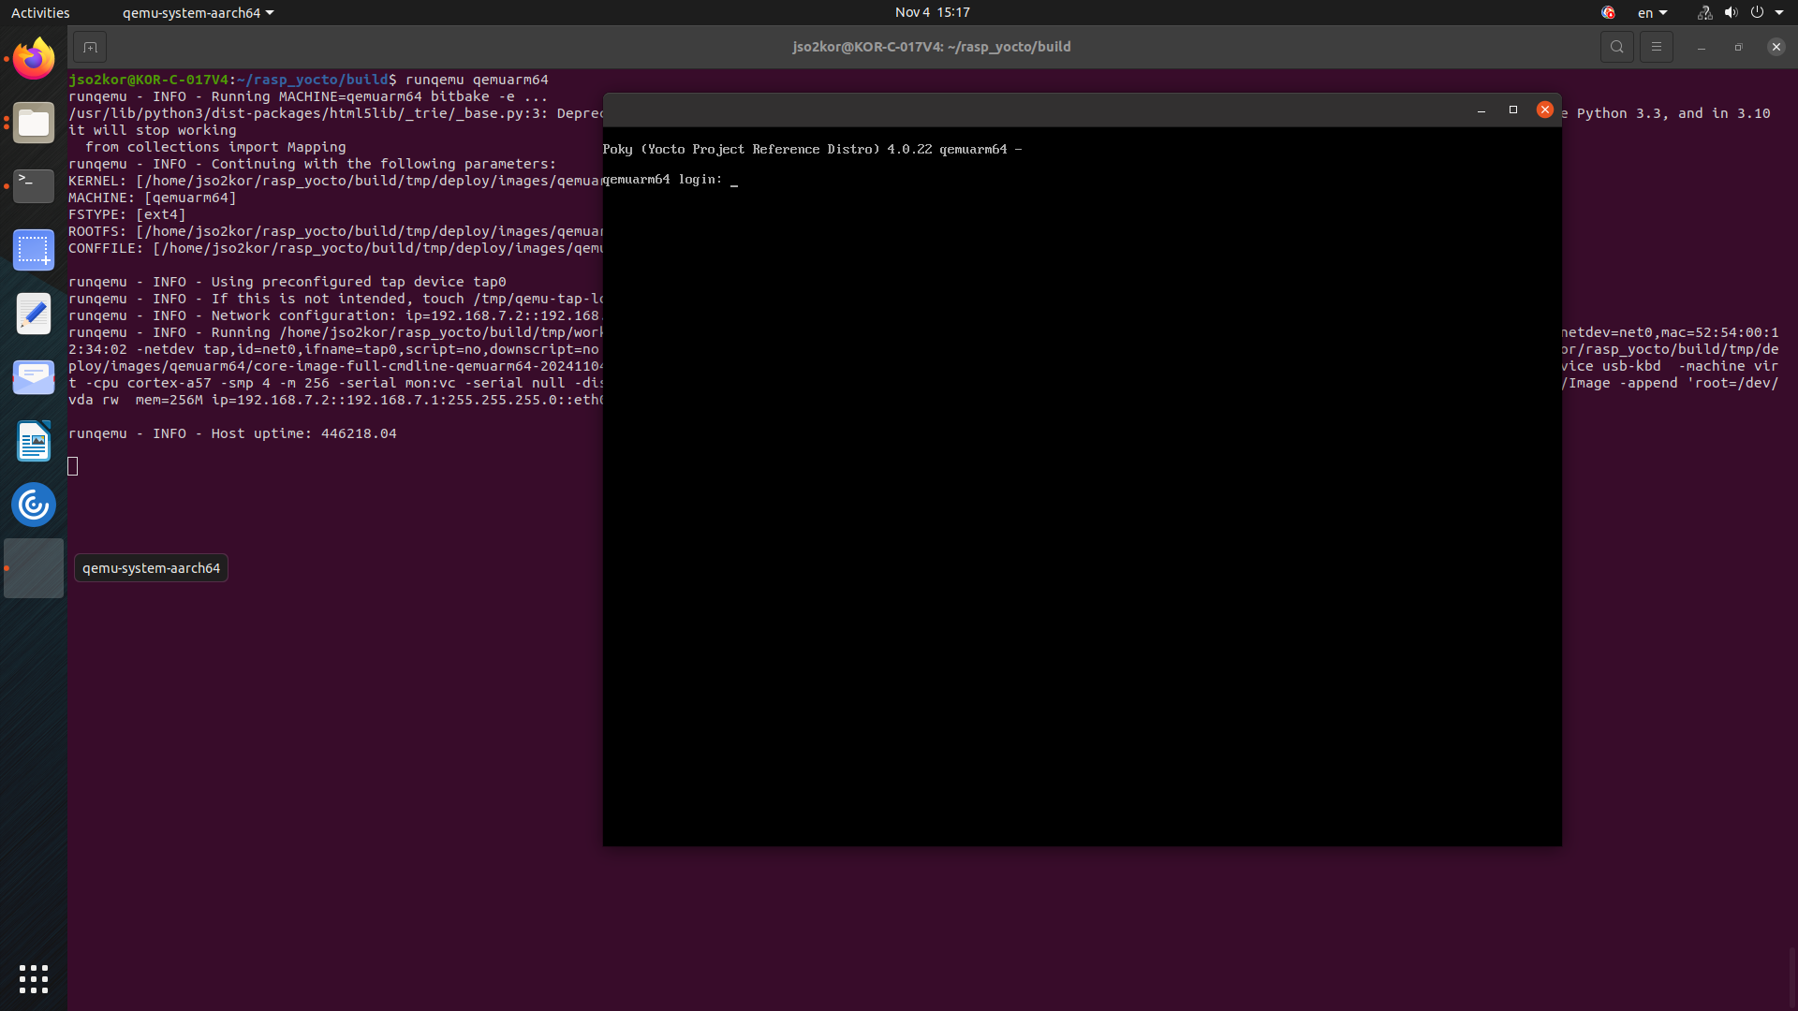Click the terminal window title text

click(x=932, y=47)
